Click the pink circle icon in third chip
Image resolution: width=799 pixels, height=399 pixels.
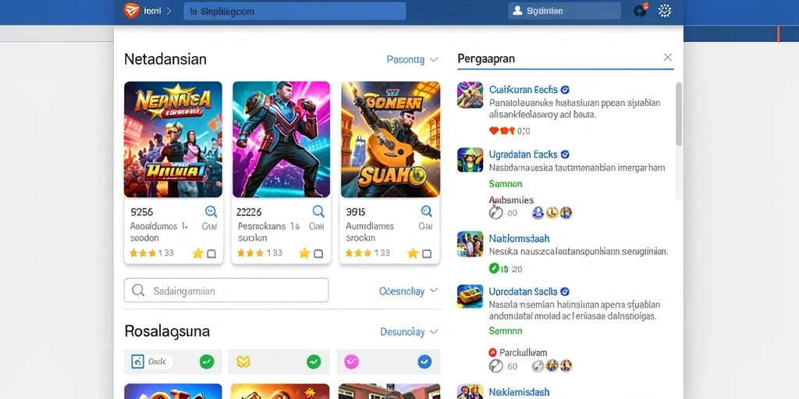pyautogui.click(x=352, y=362)
